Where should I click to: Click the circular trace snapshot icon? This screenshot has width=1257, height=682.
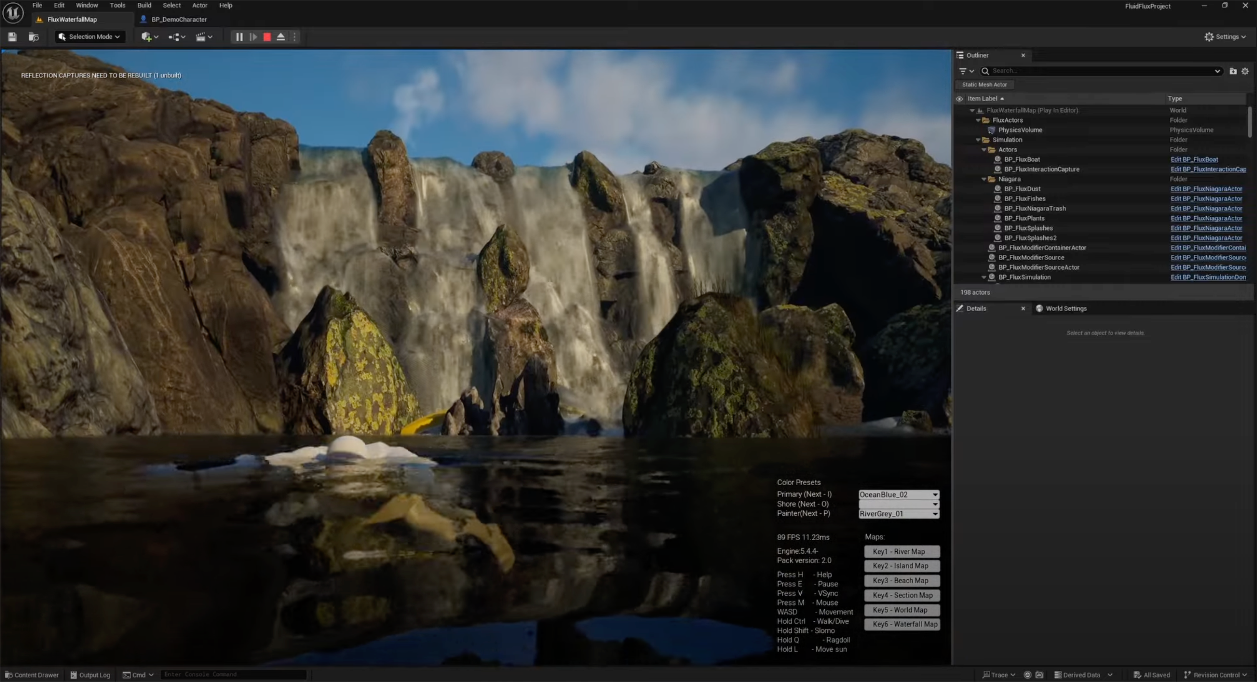[1028, 675]
